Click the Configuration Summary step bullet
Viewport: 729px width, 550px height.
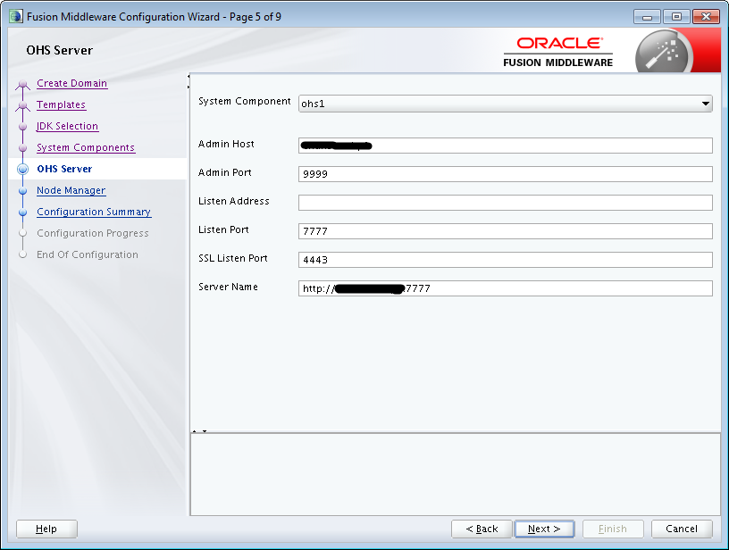23,212
